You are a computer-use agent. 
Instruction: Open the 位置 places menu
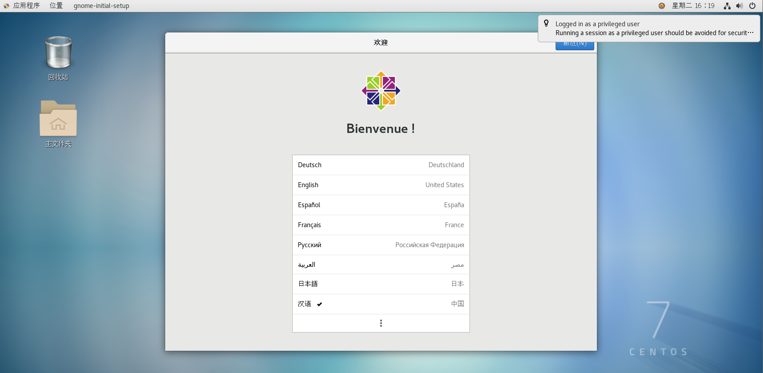click(56, 6)
